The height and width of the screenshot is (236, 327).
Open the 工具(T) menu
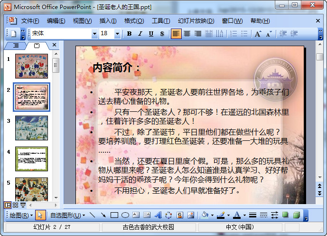tap(161, 21)
